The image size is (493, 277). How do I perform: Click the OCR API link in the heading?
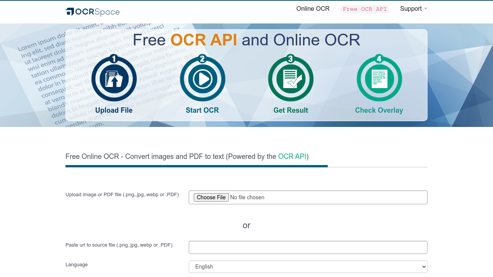tap(292, 156)
